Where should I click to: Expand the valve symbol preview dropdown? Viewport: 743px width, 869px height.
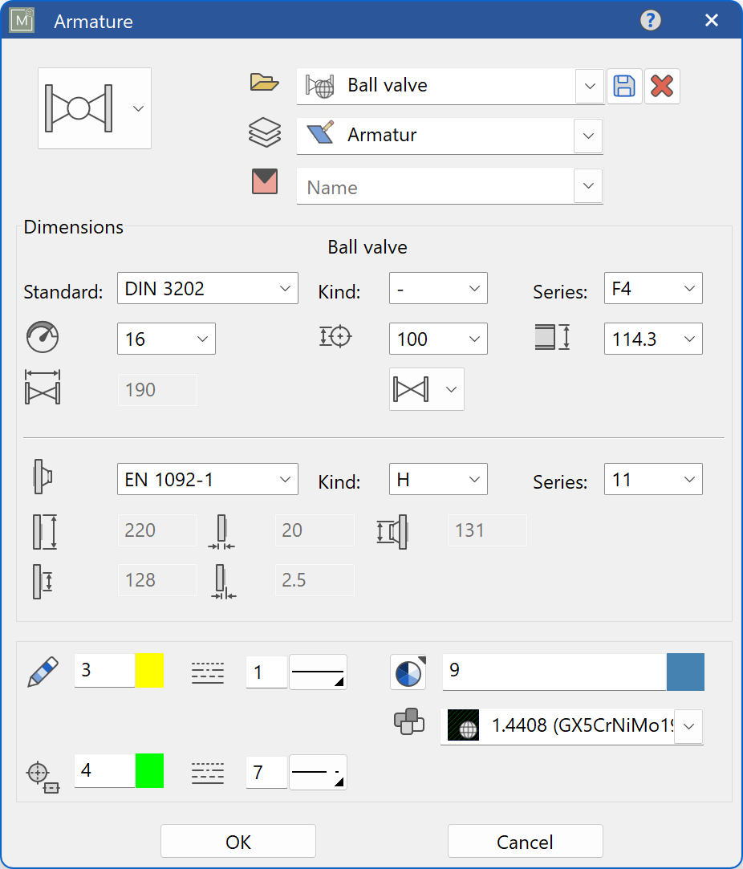[x=140, y=108]
